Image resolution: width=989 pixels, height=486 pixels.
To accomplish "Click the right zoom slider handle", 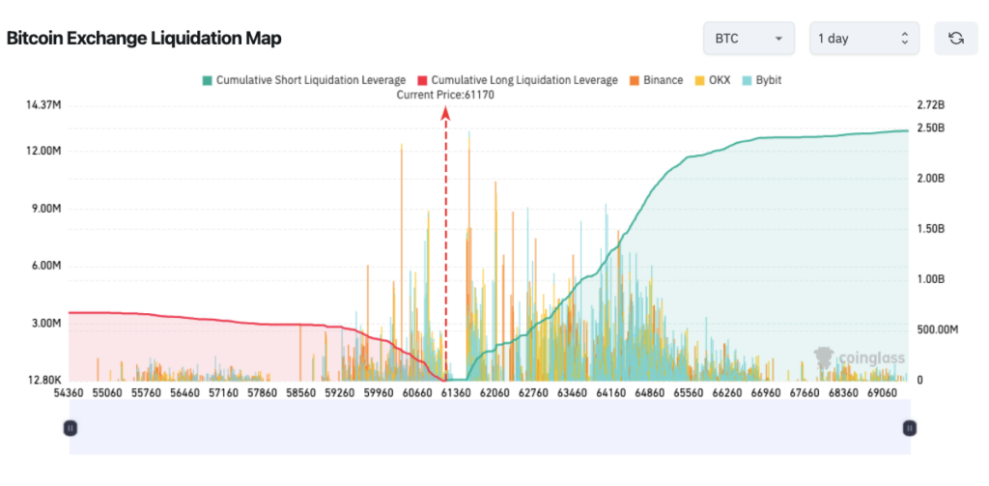I will pyautogui.click(x=908, y=427).
